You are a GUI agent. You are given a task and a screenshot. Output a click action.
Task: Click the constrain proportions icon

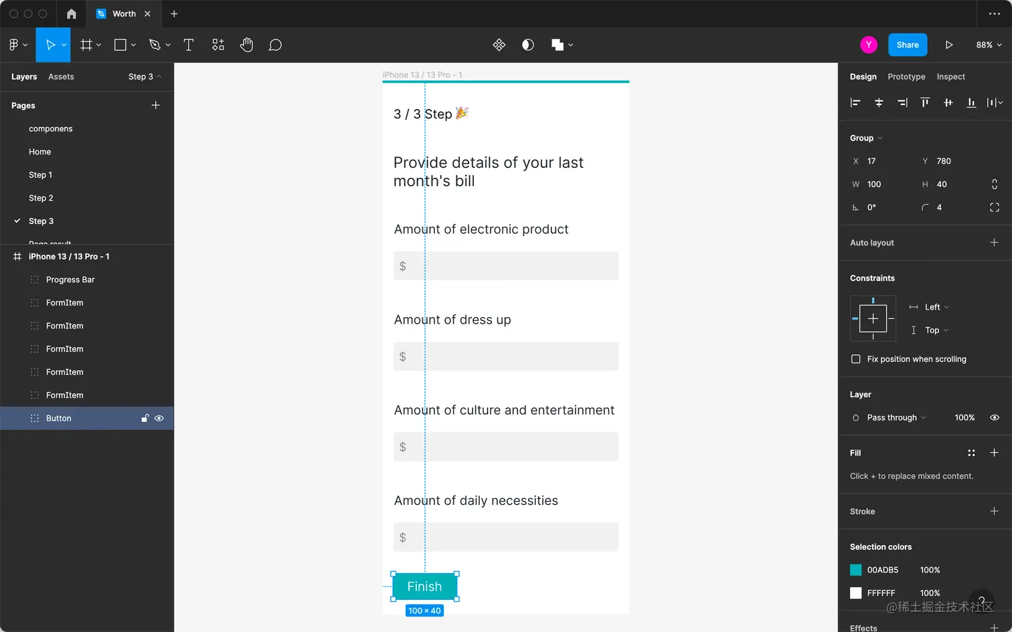[995, 184]
